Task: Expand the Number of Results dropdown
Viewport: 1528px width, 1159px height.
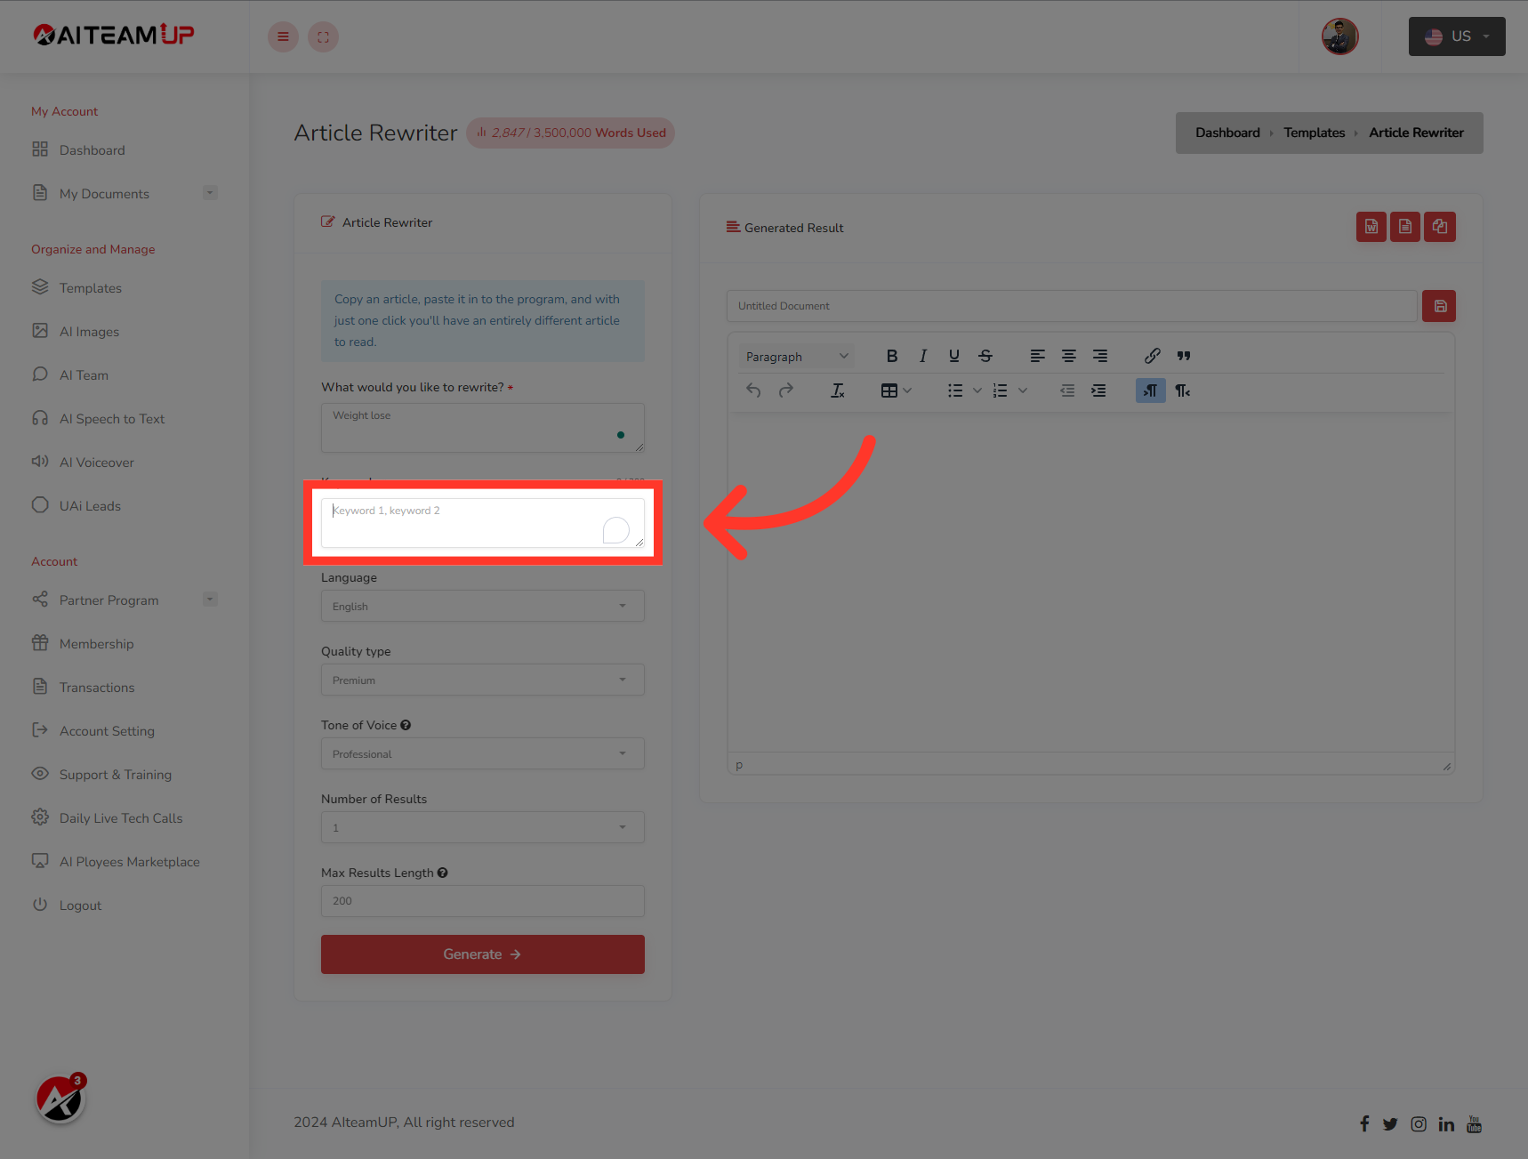Action: pos(482,827)
